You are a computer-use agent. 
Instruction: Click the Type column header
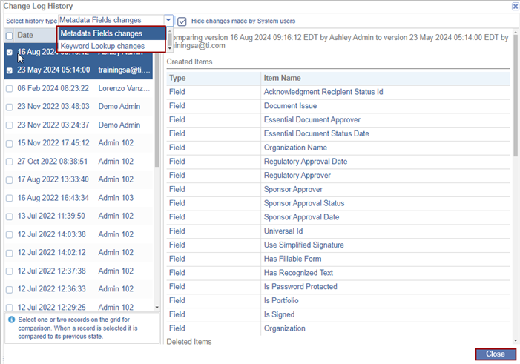(x=178, y=78)
